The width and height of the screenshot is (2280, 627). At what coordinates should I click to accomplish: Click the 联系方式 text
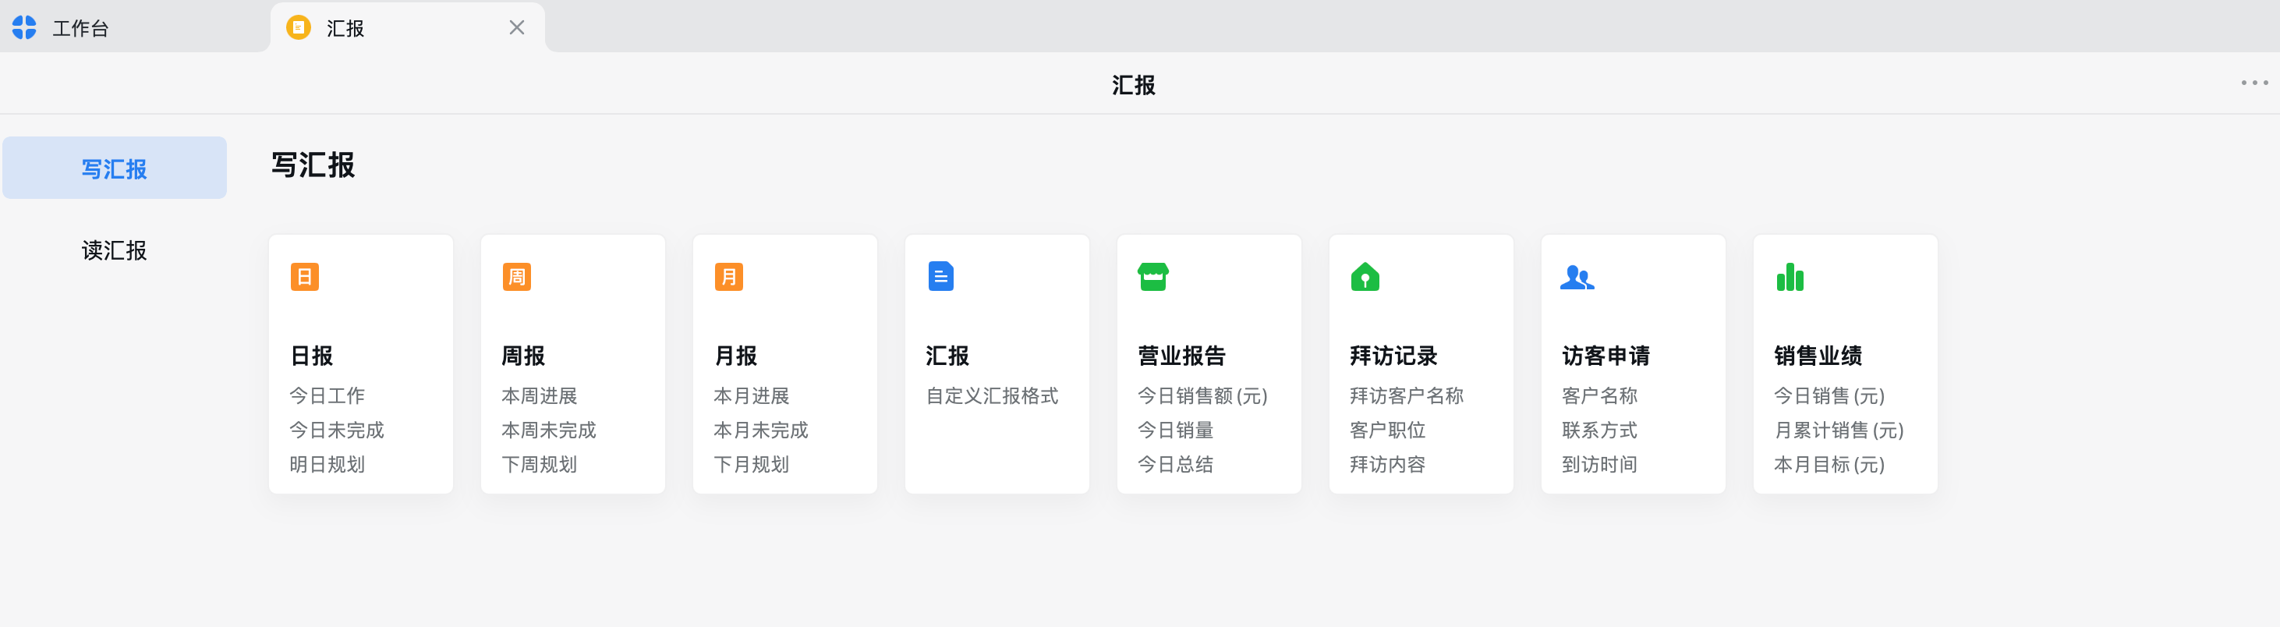[x=1600, y=430]
